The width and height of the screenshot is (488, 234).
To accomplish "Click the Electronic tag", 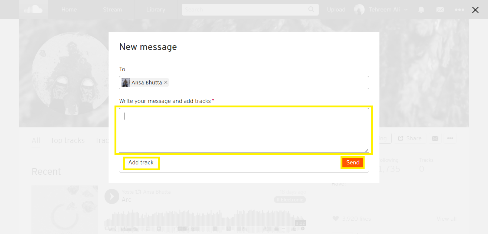I will tap(290, 200).
